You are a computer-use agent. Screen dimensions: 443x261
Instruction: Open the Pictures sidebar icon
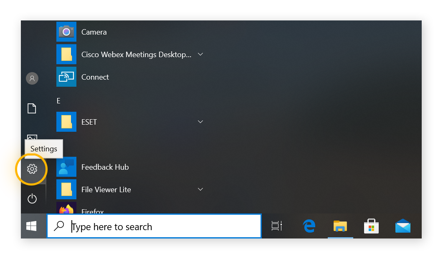coord(32,137)
